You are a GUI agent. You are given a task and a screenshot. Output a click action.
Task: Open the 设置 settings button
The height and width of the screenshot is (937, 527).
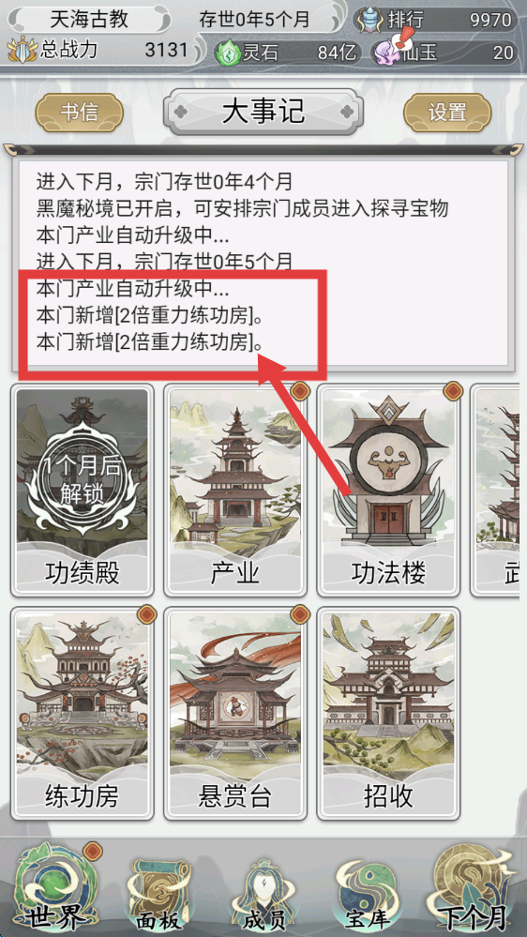tap(447, 112)
